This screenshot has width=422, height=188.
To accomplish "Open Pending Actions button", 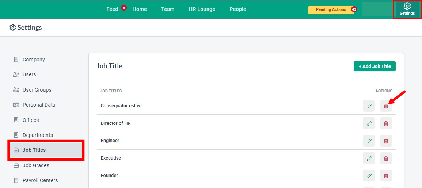I will coord(331,10).
